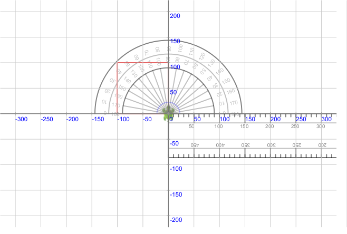Click the top-left corner of the red rectangle
The image size is (347, 234).
(118, 63)
